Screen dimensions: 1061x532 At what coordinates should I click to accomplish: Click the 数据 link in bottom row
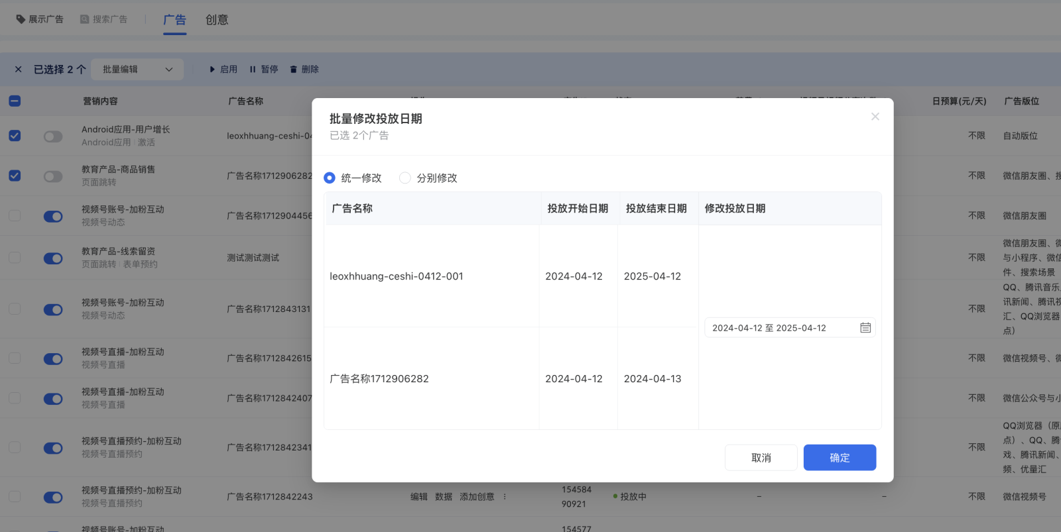click(444, 497)
